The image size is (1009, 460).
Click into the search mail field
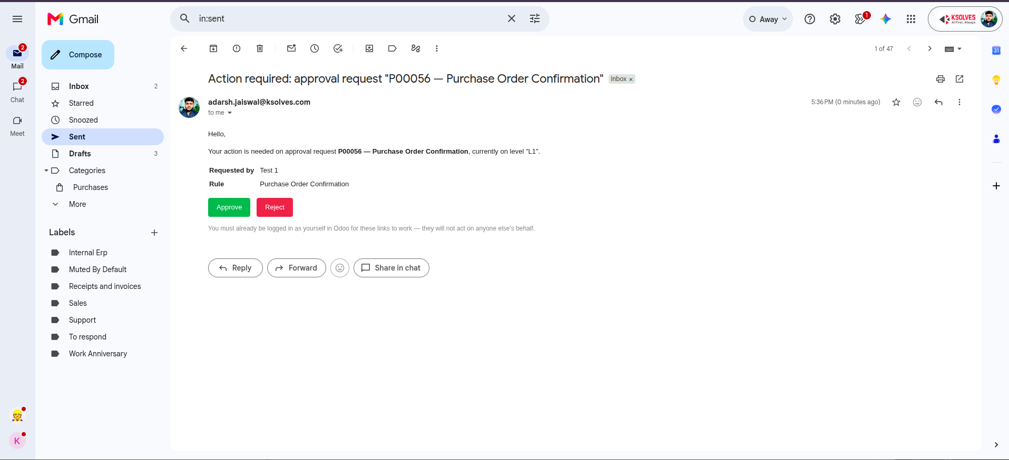[x=348, y=18]
